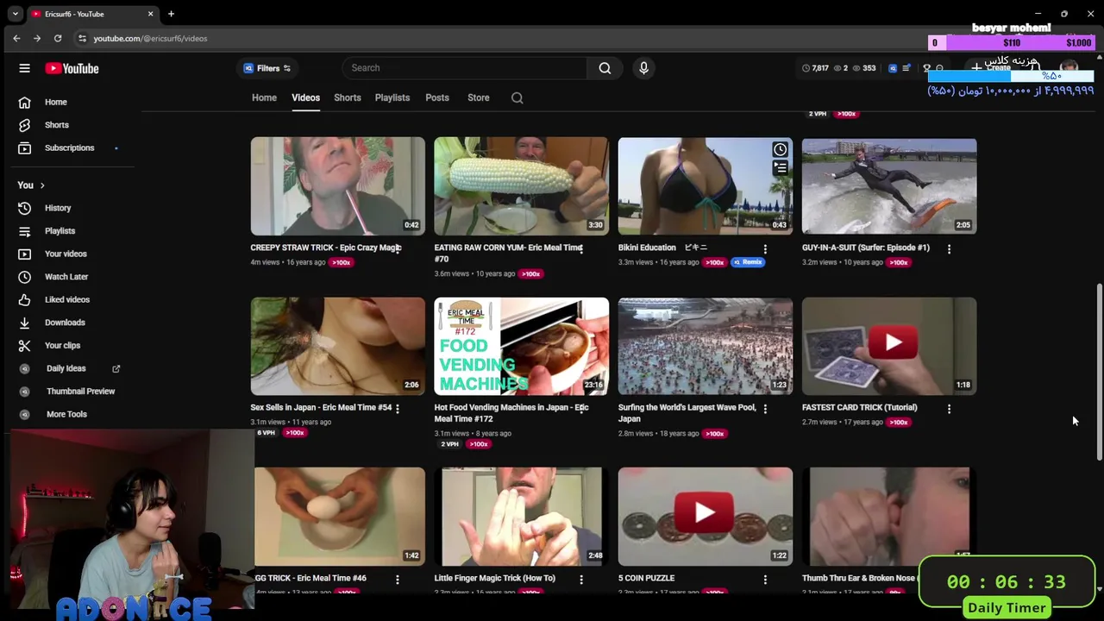Switch to the channel Home tab
This screenshot has height=621, width=1104.
pos(264,97)
